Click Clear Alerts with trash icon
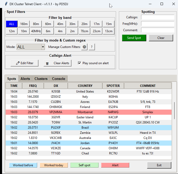Viewport: 178px width, 174px height. click(58, 63)
